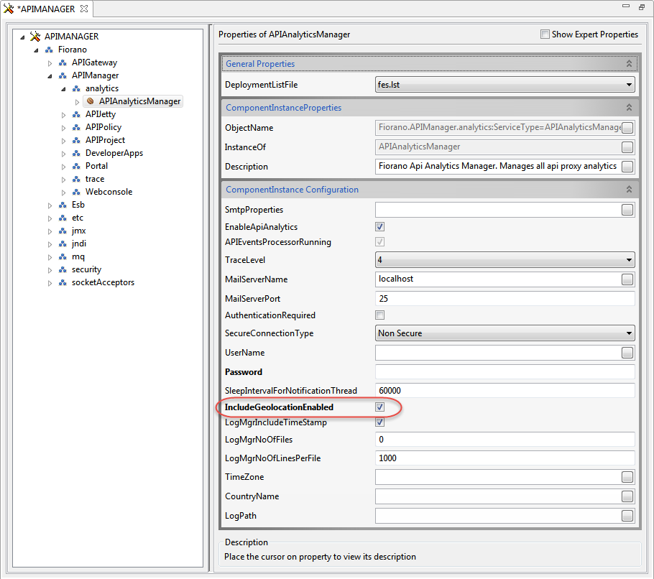Click the jmx node icon
Viewport: 654px width, 579px height.
63,231
